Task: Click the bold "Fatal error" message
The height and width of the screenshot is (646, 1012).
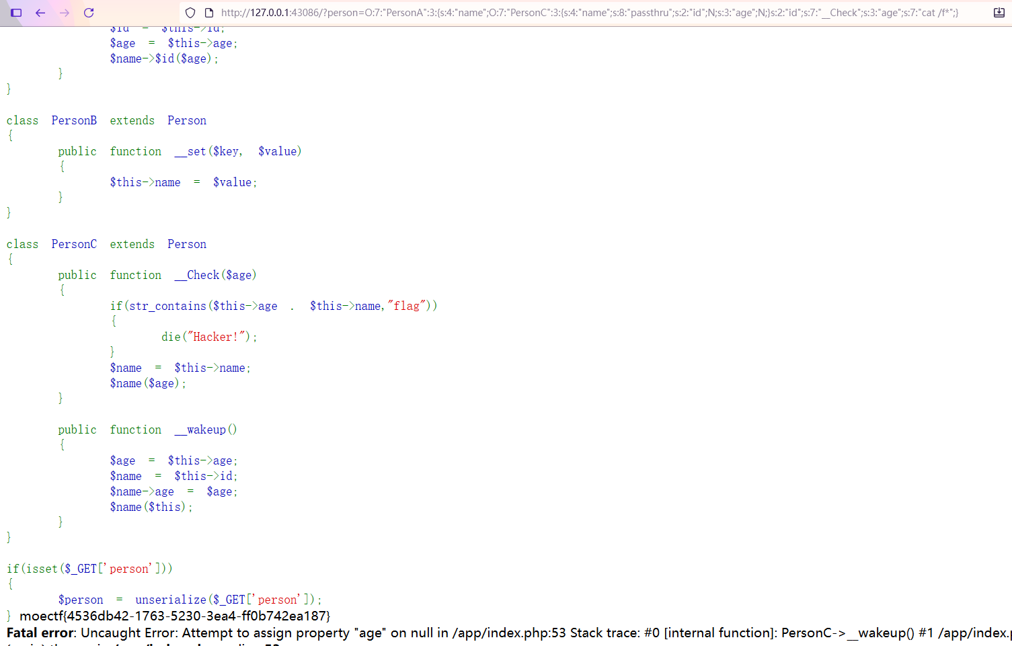Action: [x=42, y=633]
